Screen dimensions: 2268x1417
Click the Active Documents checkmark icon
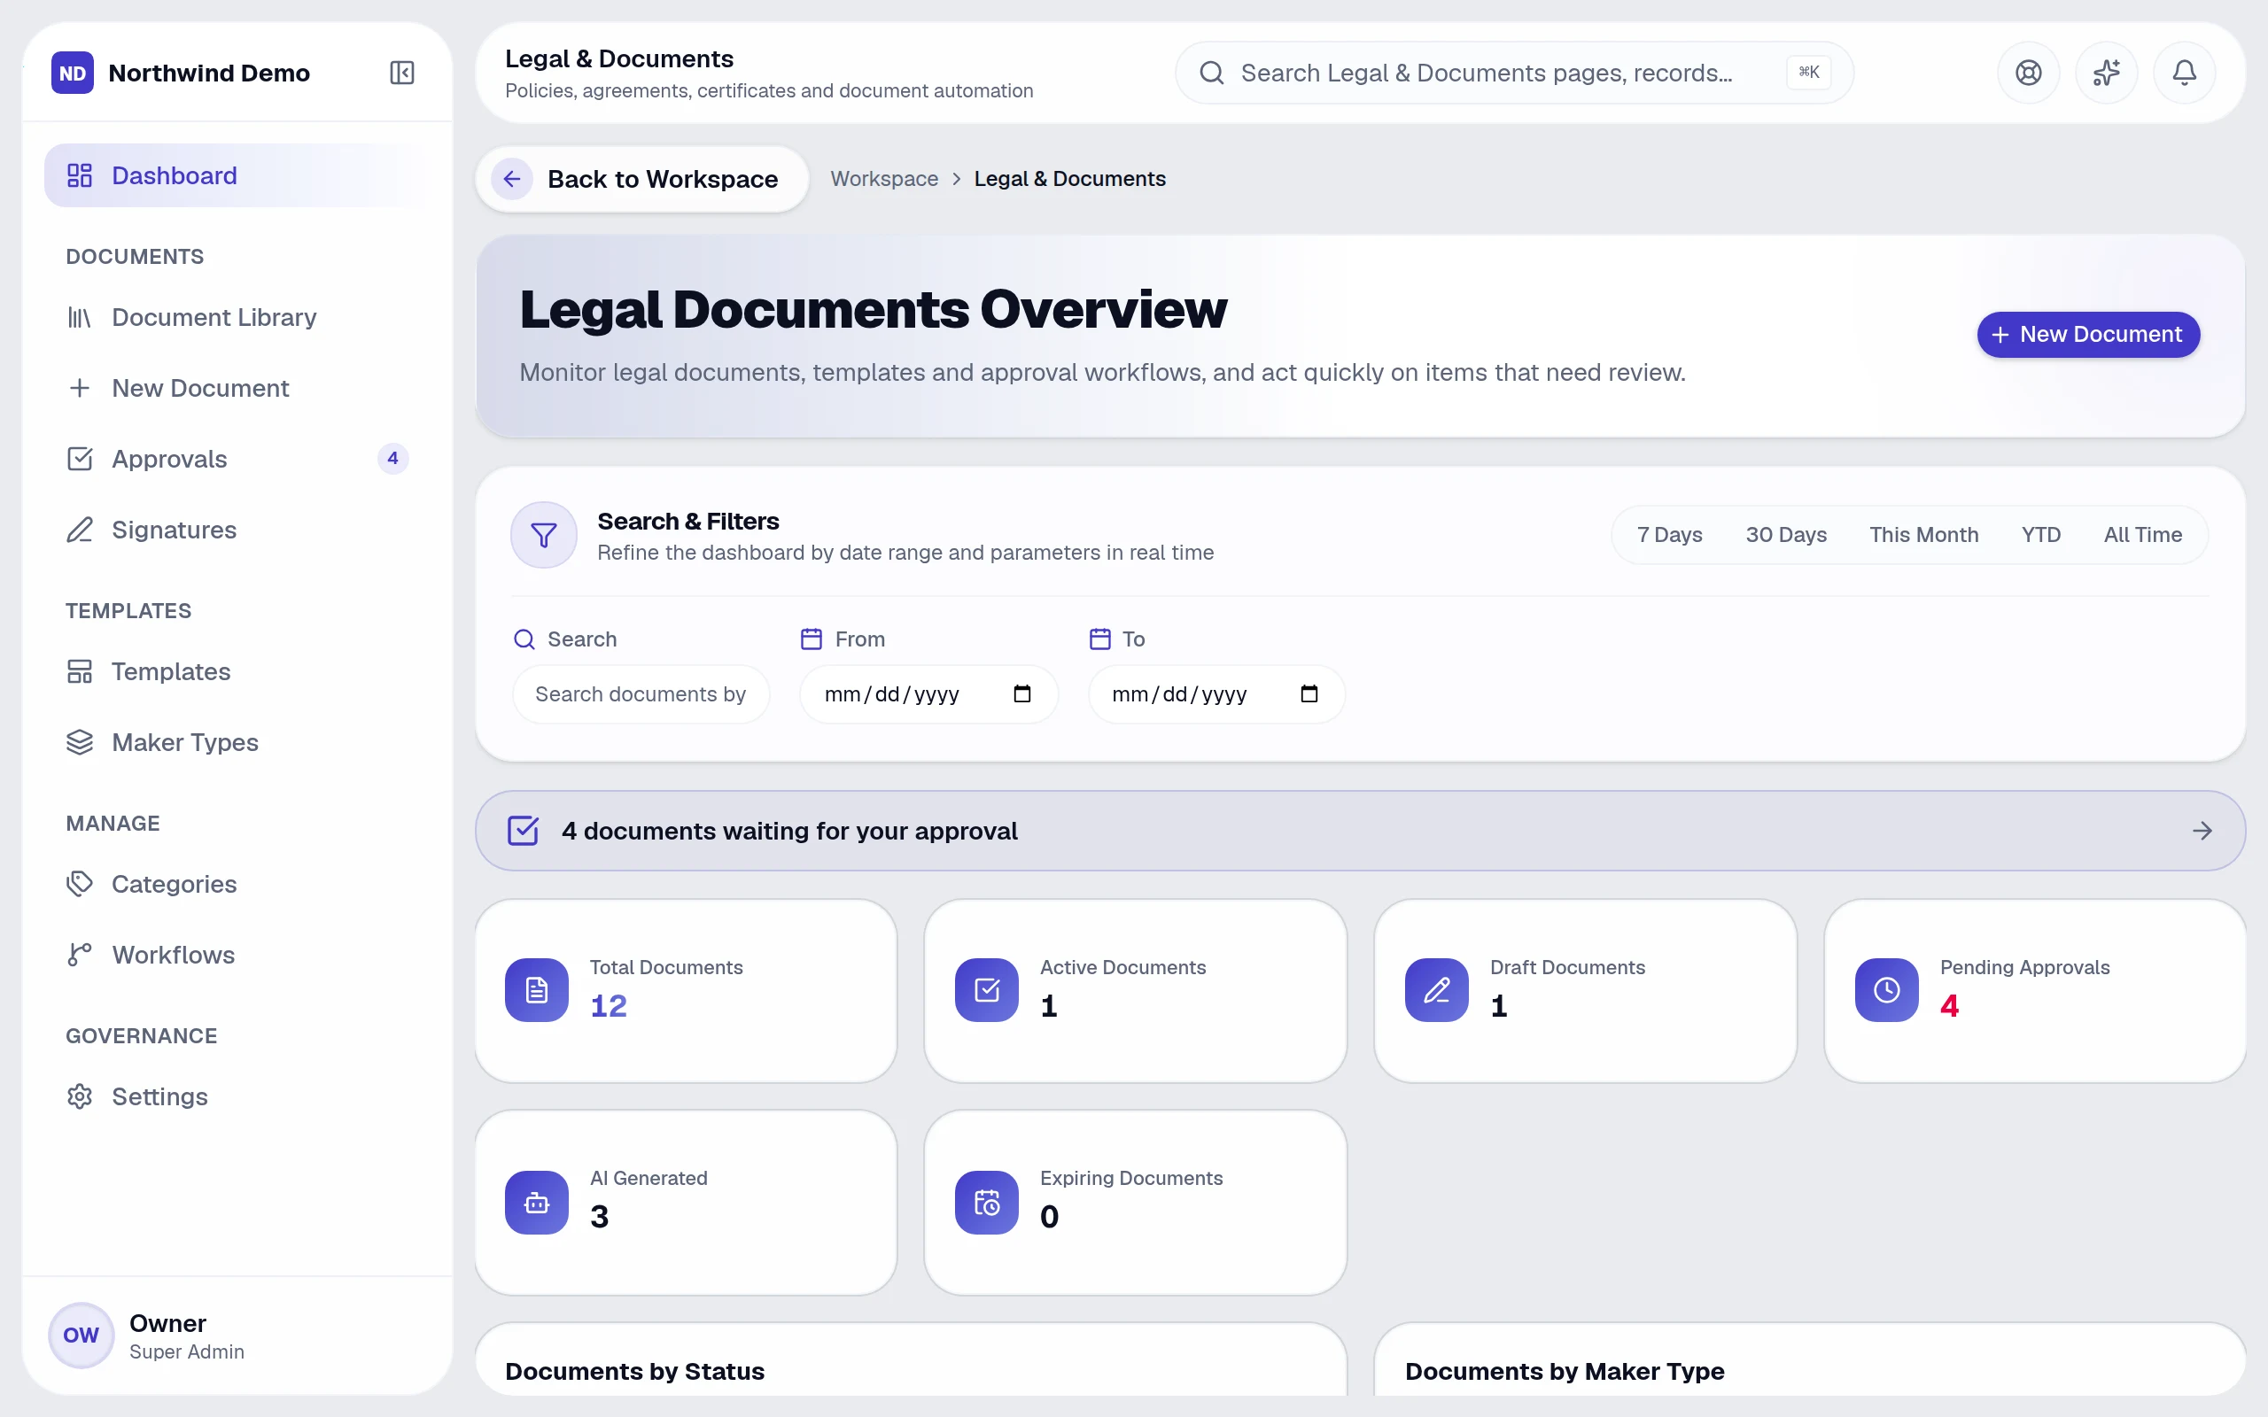click(x=987, y=989)
